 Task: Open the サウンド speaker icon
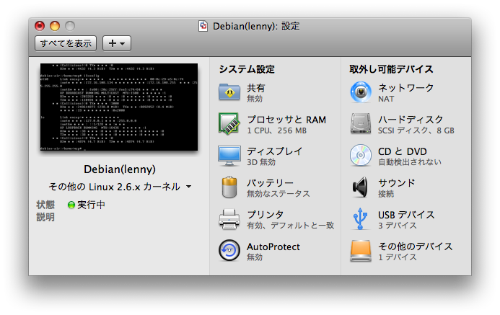(360, 187)
